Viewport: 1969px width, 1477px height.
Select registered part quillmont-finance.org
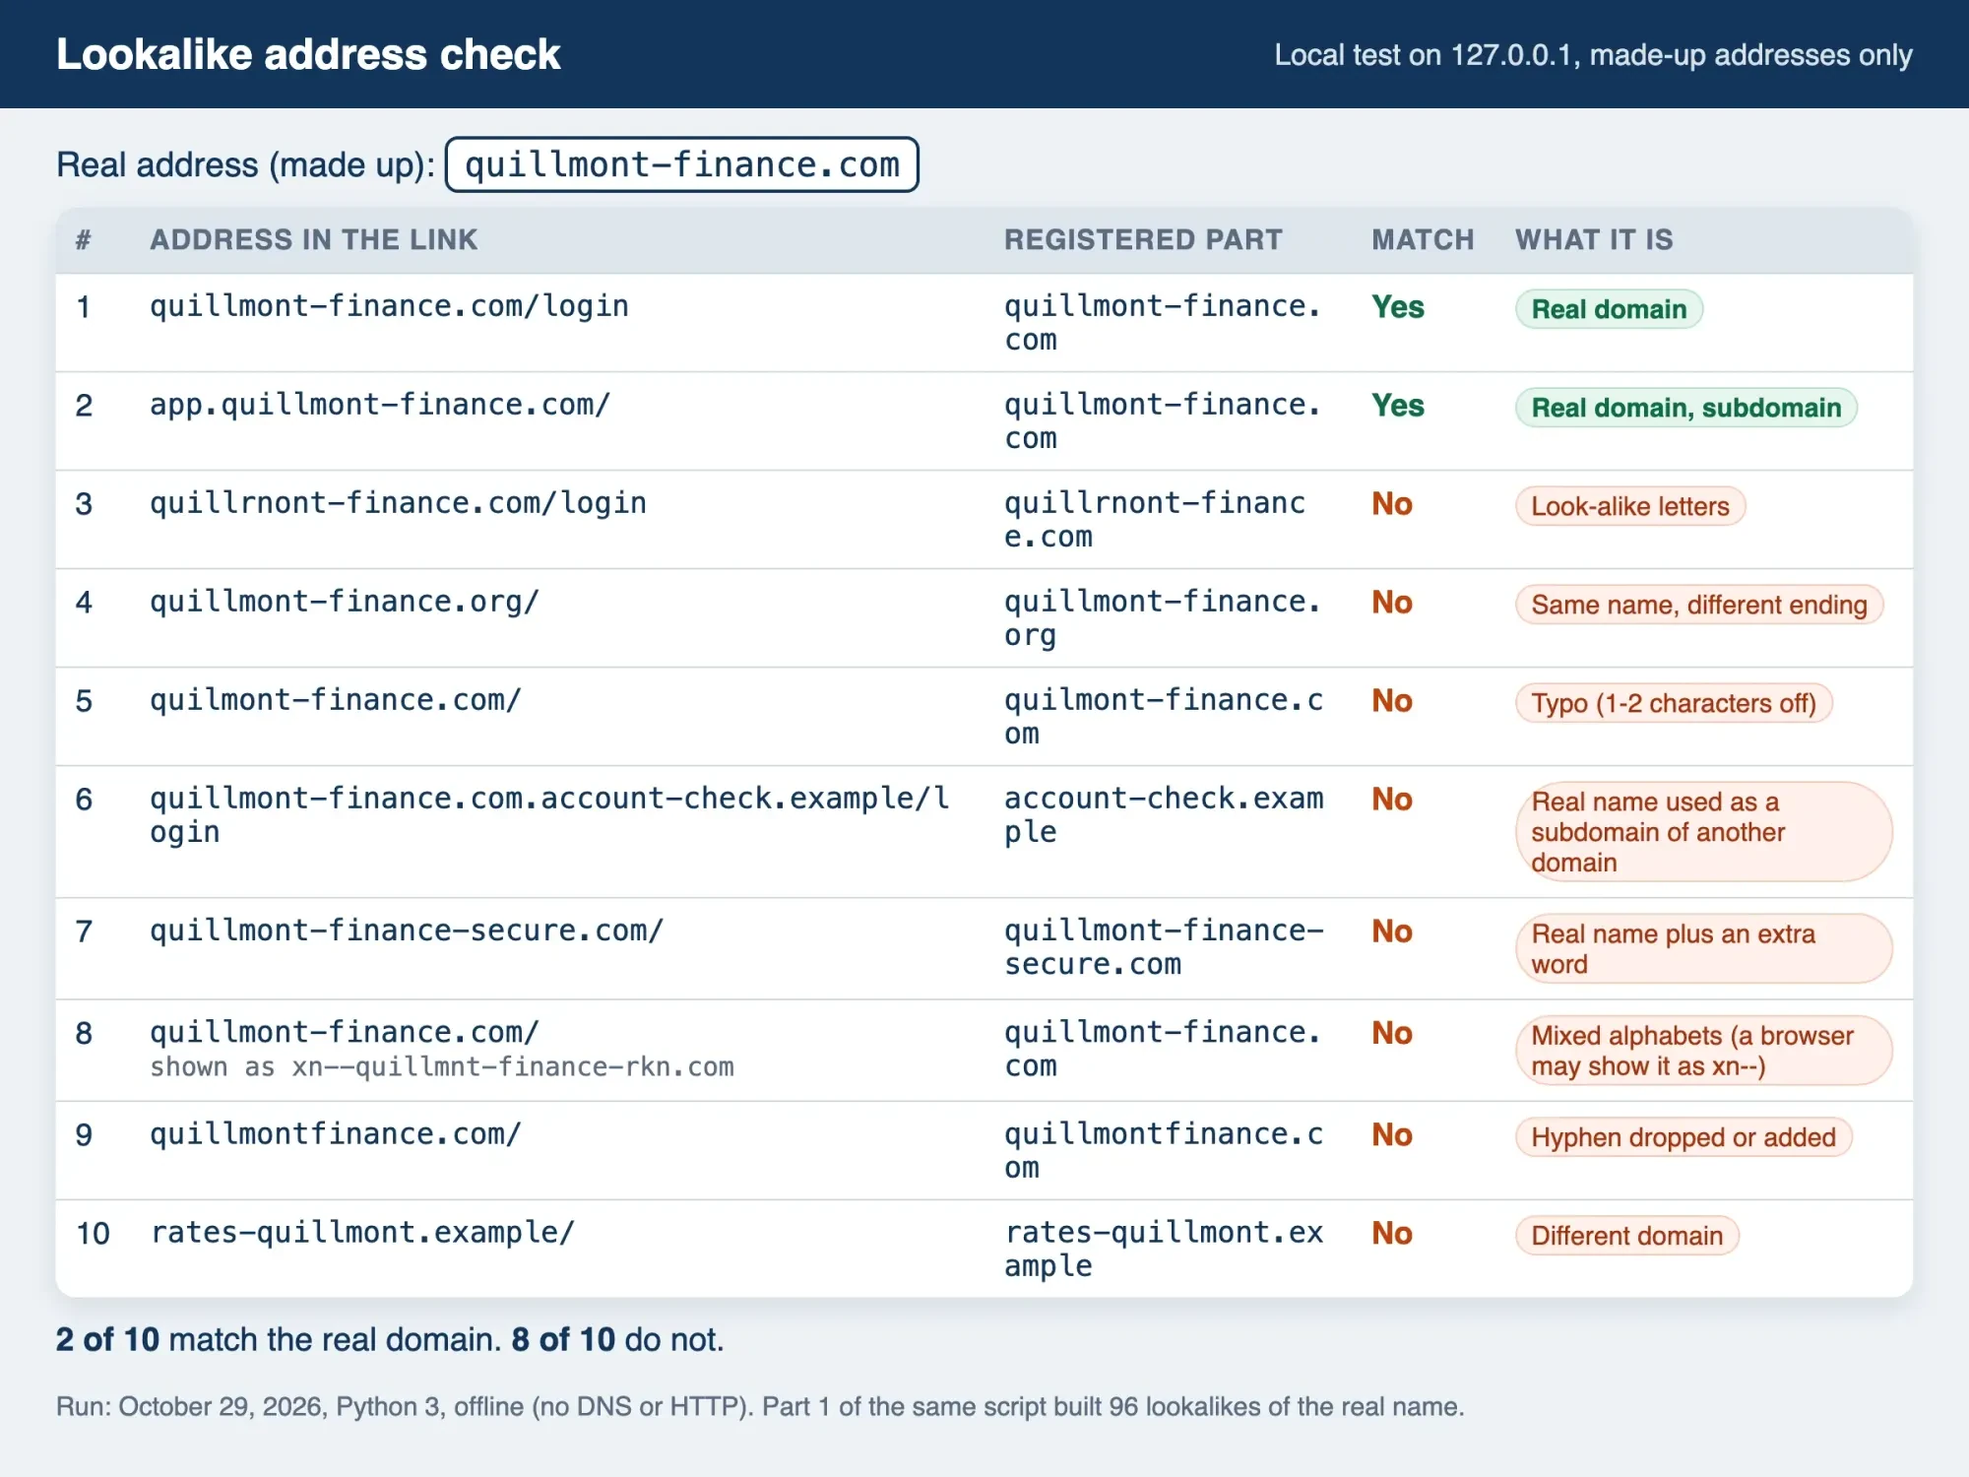pyautogui.click(x=1162, y=618)
